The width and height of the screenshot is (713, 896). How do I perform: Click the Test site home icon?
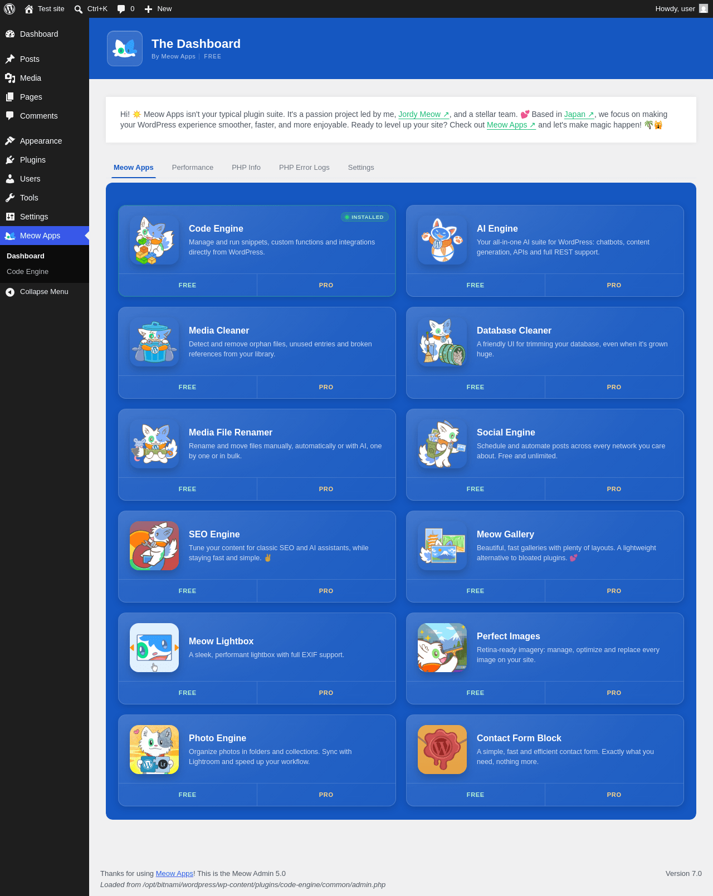point(29,9)
